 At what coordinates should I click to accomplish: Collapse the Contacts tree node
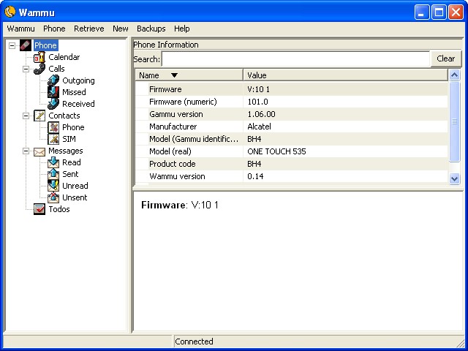point(26,116)
